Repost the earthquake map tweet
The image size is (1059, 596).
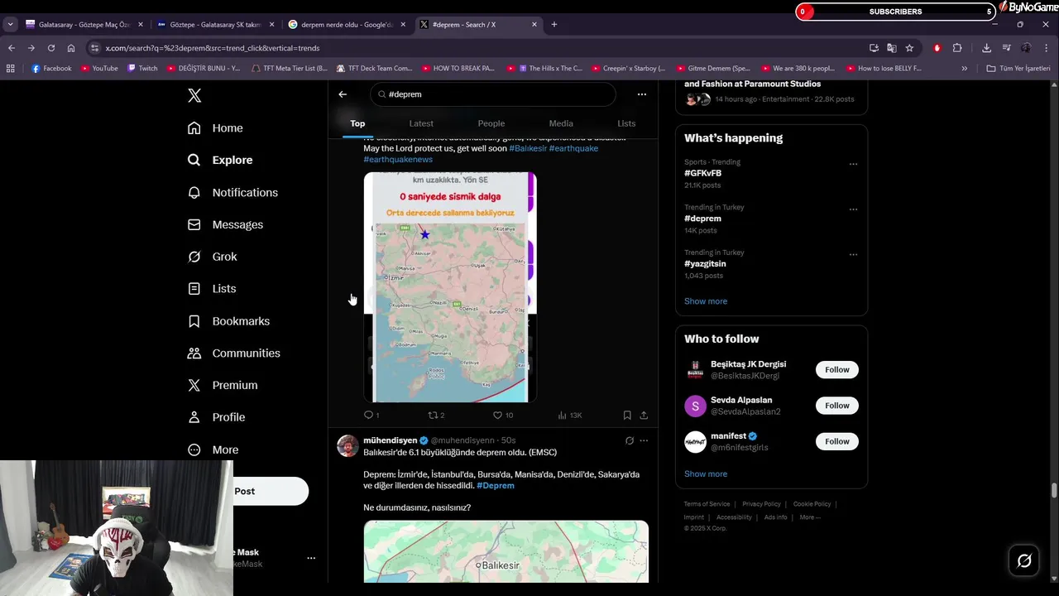(x=436, y=416)
